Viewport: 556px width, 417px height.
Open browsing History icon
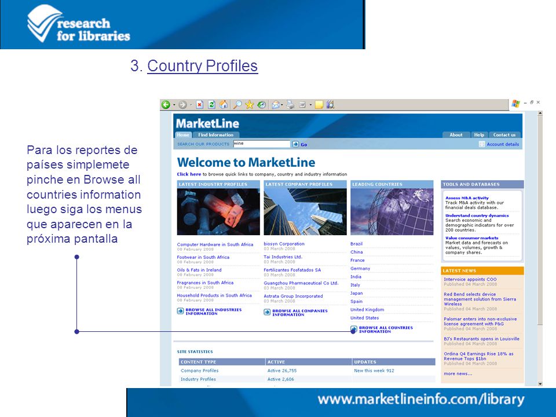pyautogui.click(x=262, y=105)
